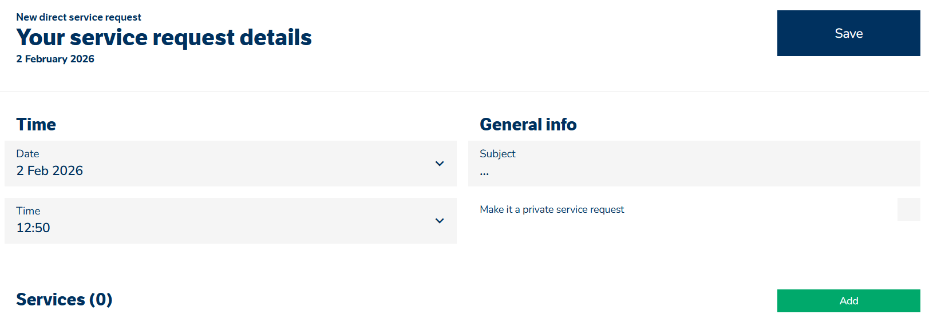This screenshot has height=322, width=929.
Task: Click the green Add button
Action: pyautogui.click(x=848, y=301)
